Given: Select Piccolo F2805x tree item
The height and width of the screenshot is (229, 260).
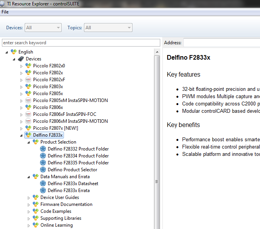Looking at the screenshot, I should (x=48, y=94).
